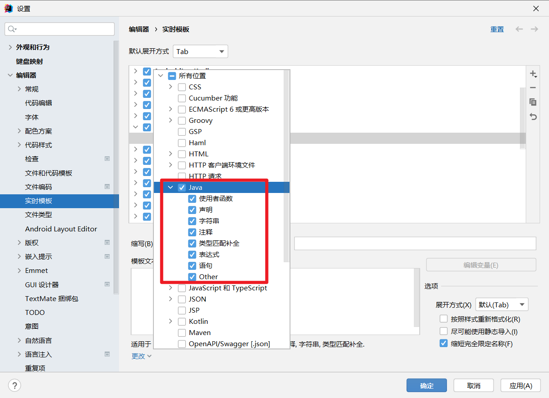Expand the HTML context node
549x398 pixels.
(x=170, y=154)
